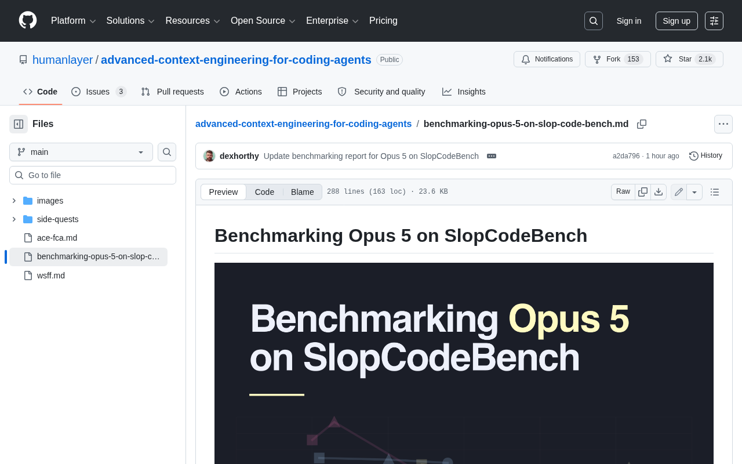Open the Pull requests tab
The width and height of the screenshot is (742, 464).
pos(172,92)
